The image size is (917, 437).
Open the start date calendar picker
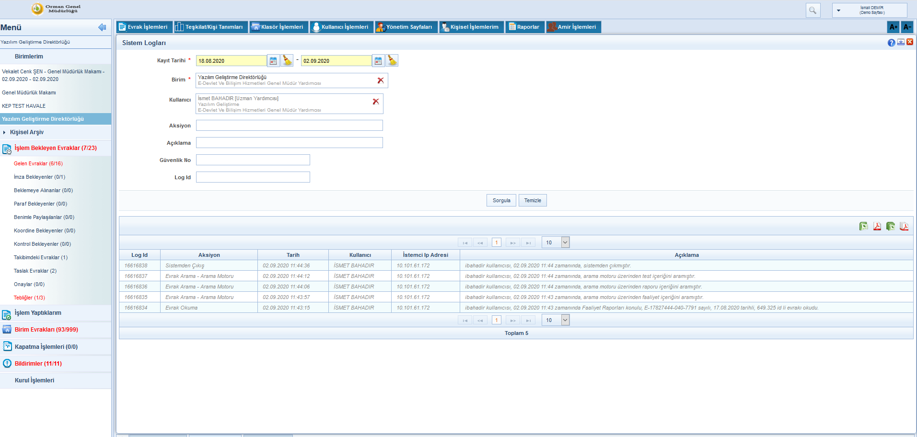[x=273, y=61]
